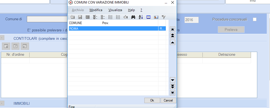Image resolution: width=270 pixels, height=108 pixels.
Task: Click the blue table grid icon
Action: click(148, 17)
